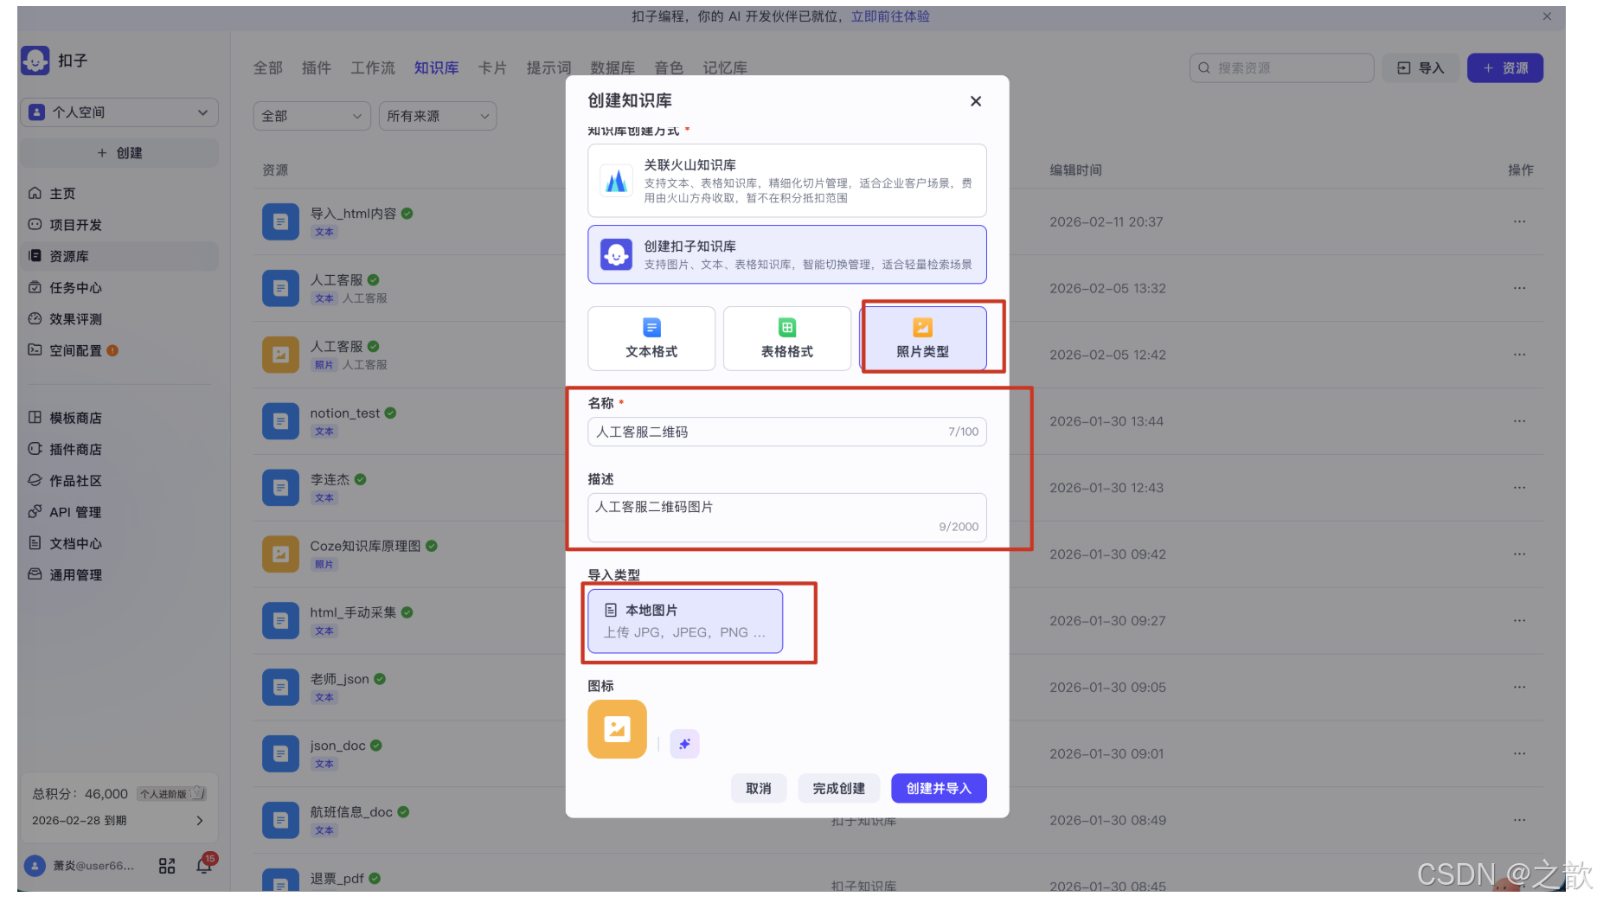Click the Coze logo icon in sidebar
The height and width of the screenshot is (903, 1597).
point(35,61)
